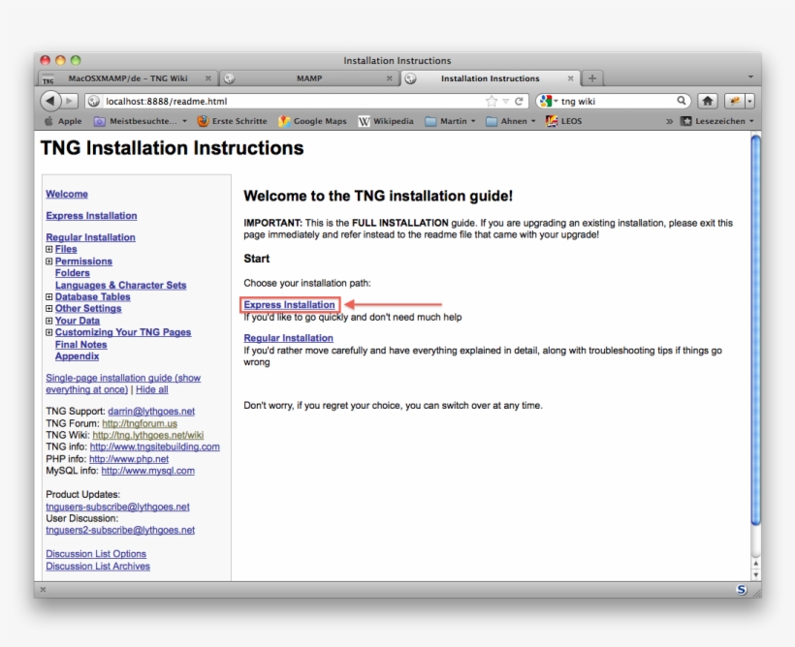Close the Installation Instructions tab
The image size is (795, 647).
pyautogui.click(x=570, y=78)
